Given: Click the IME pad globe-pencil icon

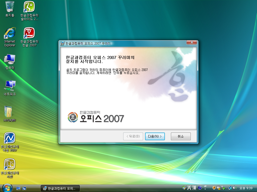Looking at the screenshot, I should tap(184, 188).
